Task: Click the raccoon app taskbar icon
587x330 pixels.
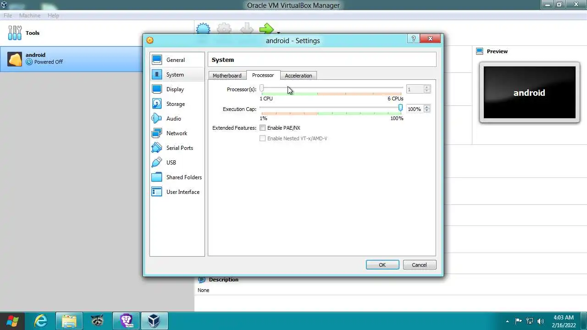Action: point(97,320)
